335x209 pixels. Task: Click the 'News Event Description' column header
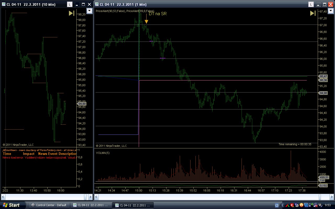pyautogui.click(x=57, y=154)
